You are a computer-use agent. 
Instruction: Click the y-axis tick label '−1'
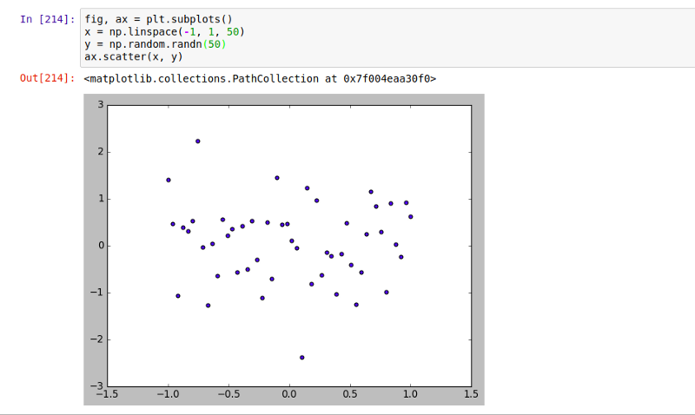(97, 293)
